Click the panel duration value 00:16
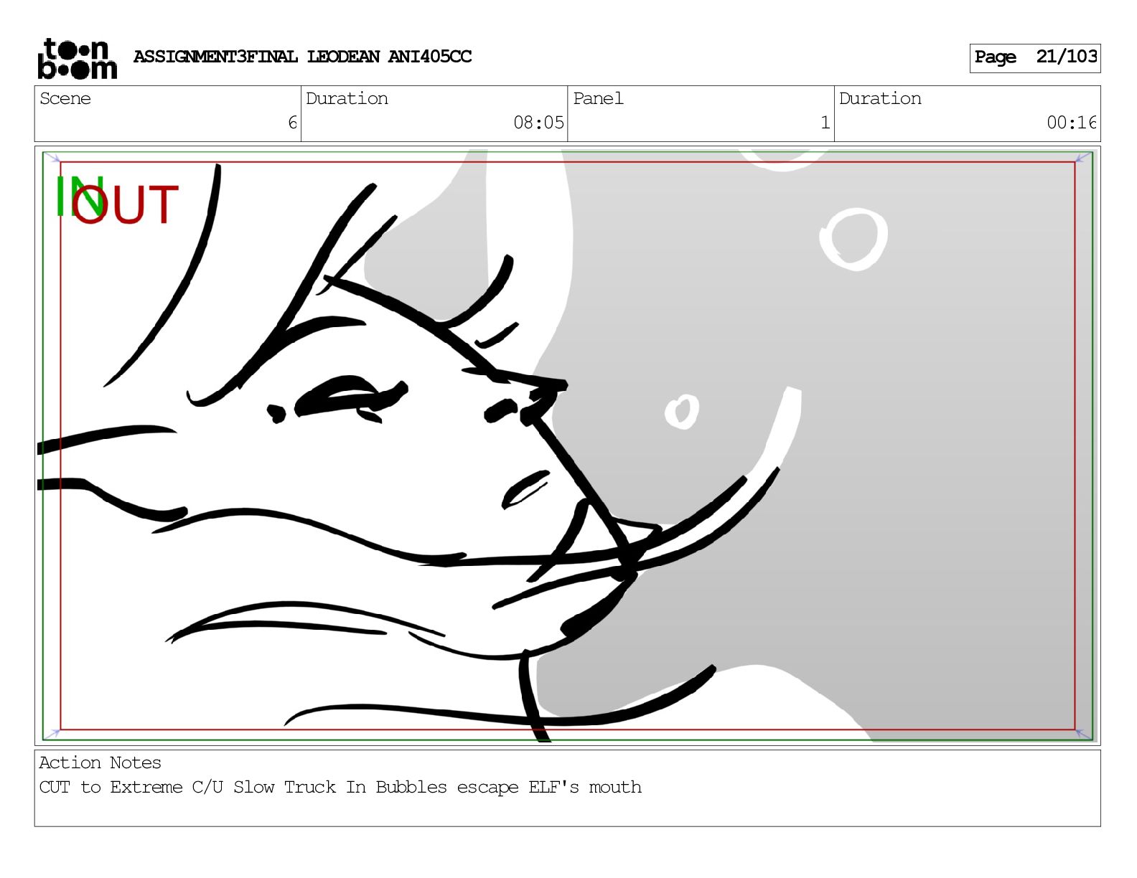The height and width of the screenshot is (878, 1137). pos(1072,123)
